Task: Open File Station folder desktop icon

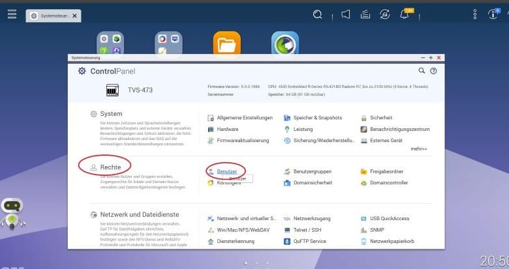Action: 226,44
